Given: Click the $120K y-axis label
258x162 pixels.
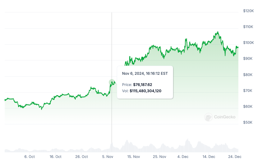Looking at the screenshot, I should (248, 11).
